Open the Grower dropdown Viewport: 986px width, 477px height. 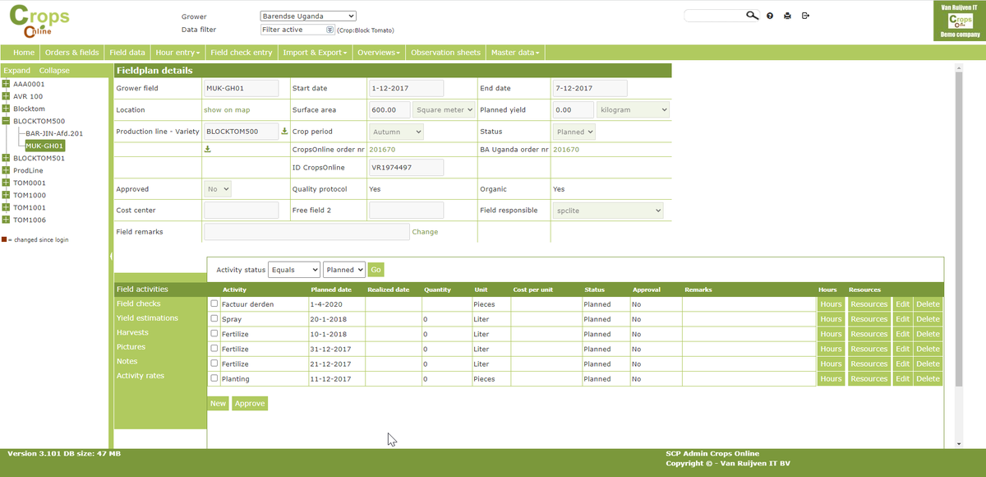308,16
